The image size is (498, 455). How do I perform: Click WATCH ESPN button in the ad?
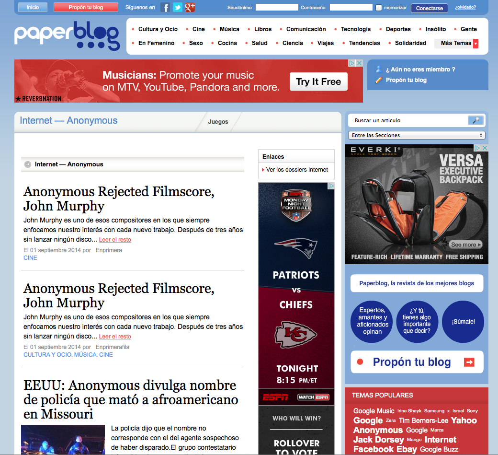(313, 397)
